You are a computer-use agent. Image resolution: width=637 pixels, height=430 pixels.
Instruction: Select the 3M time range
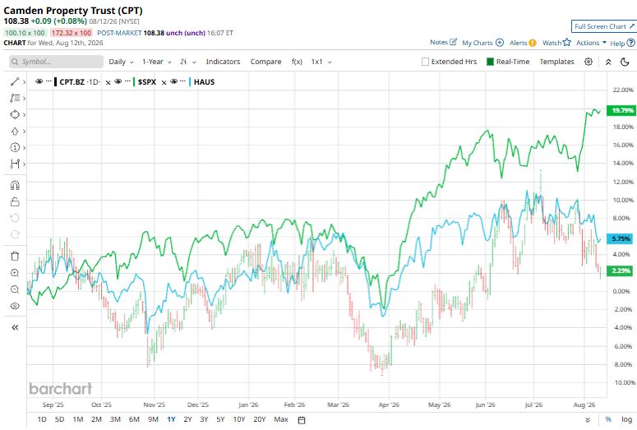(x=115, y=419)
